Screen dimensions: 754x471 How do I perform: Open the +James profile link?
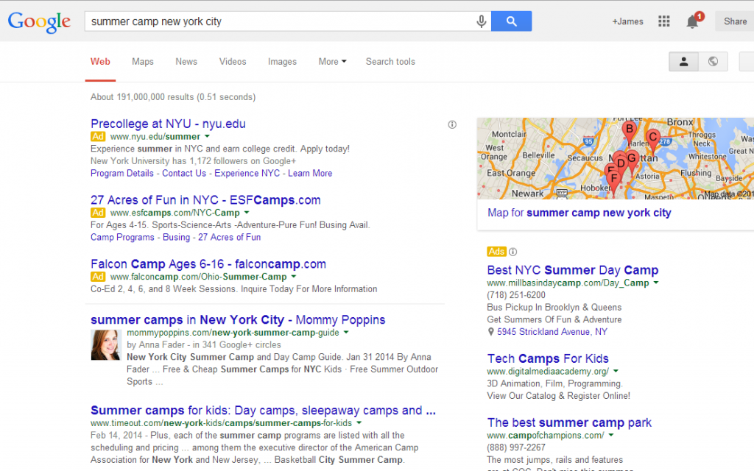627,21
